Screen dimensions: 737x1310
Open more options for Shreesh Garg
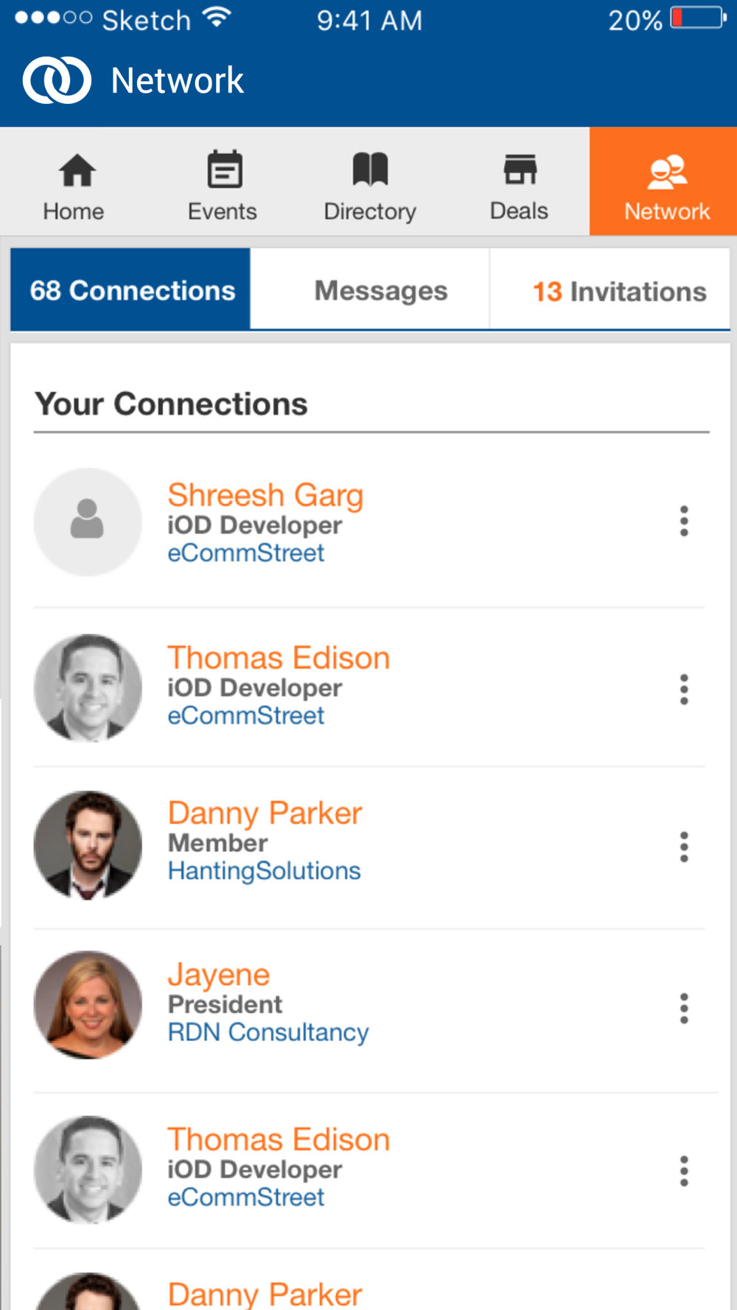684,521
